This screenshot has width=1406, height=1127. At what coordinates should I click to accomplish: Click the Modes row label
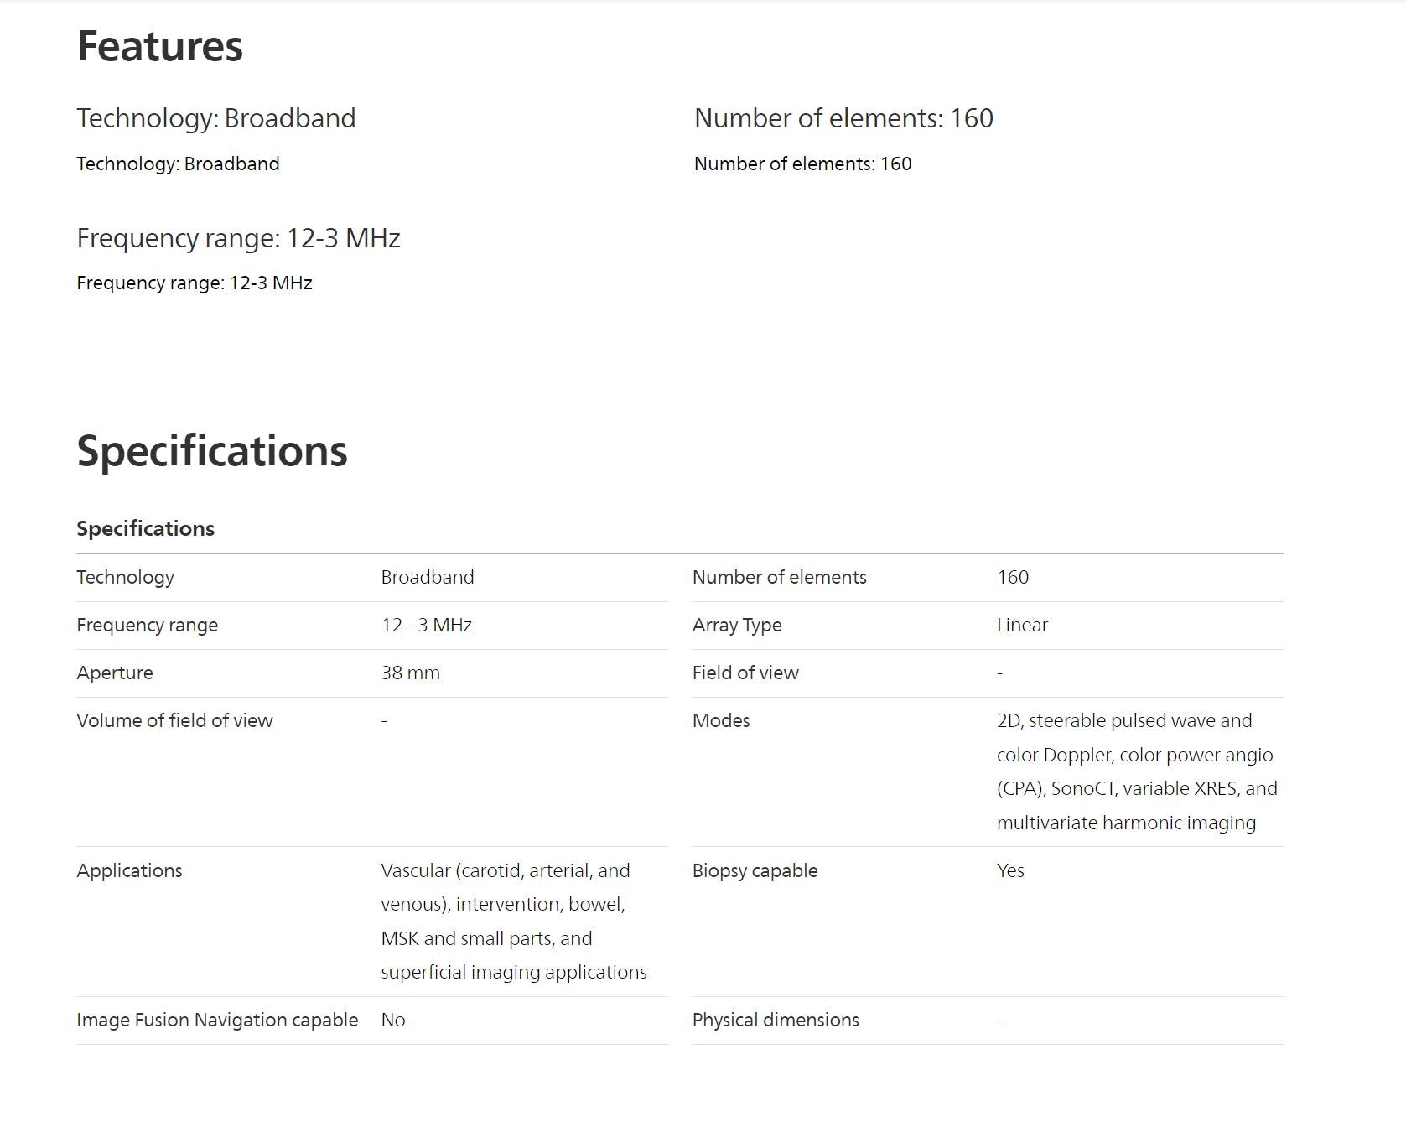click(721, 720)
